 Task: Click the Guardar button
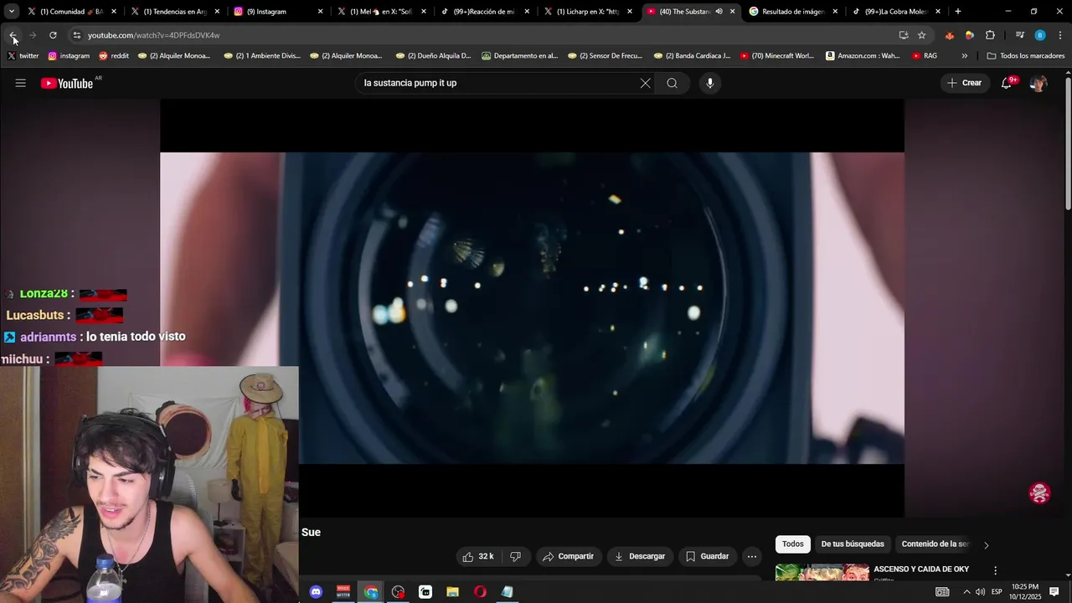(x=708, y=556)
